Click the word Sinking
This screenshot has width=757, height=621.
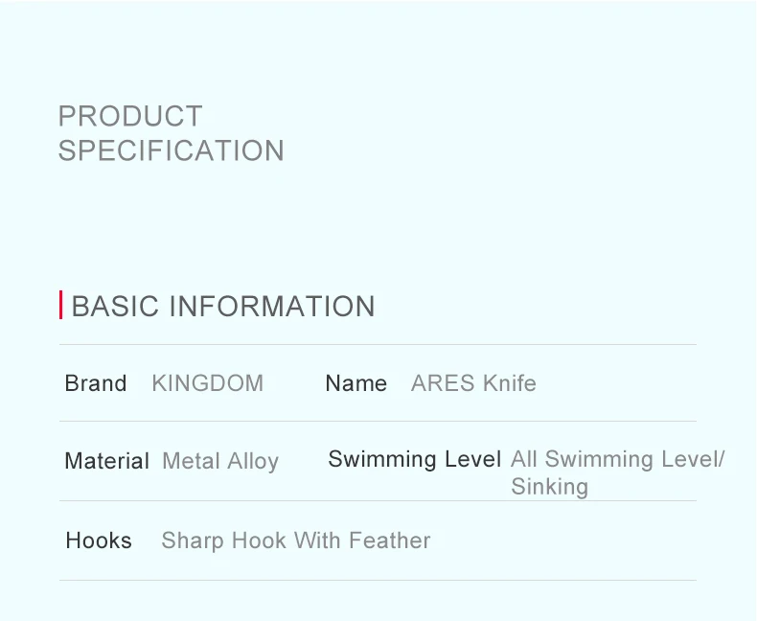(550, 487)
